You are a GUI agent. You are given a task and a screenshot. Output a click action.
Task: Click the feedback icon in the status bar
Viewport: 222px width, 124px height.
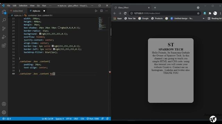point(103,119)
